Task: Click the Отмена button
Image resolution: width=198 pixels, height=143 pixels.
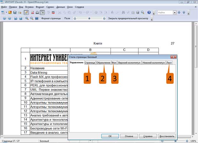Action: pos(129,136)
